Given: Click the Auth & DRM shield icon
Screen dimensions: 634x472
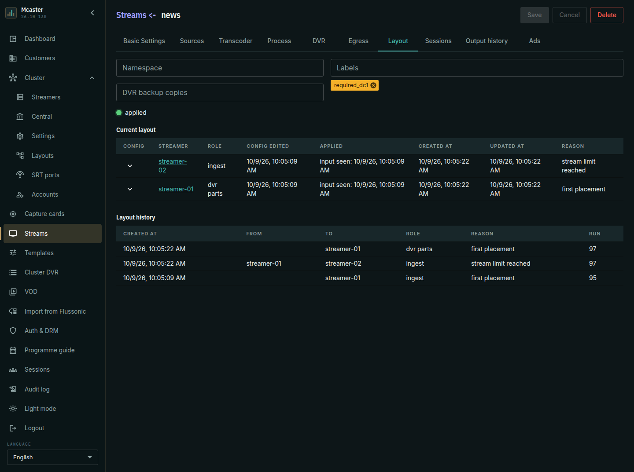Looking at the screenshot, I should click(13, 331).
